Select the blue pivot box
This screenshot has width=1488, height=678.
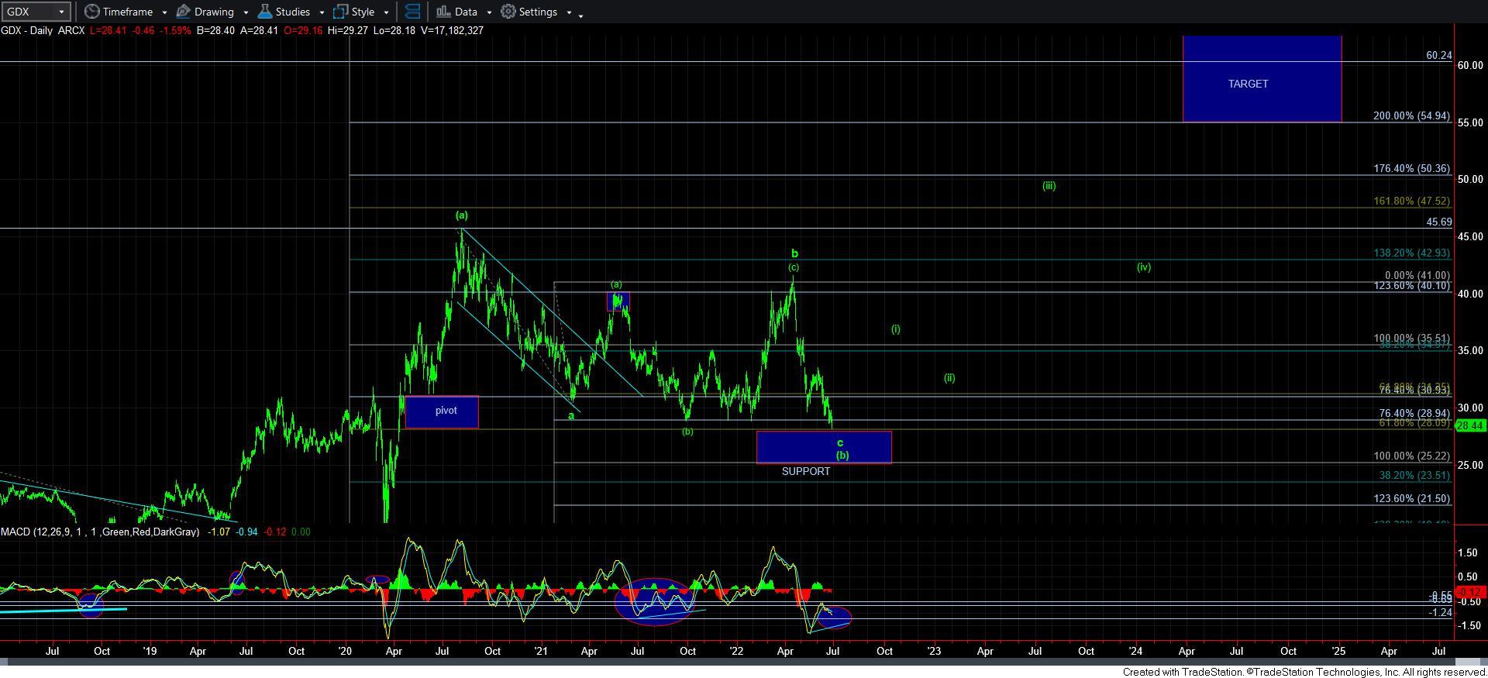point(442,411)
